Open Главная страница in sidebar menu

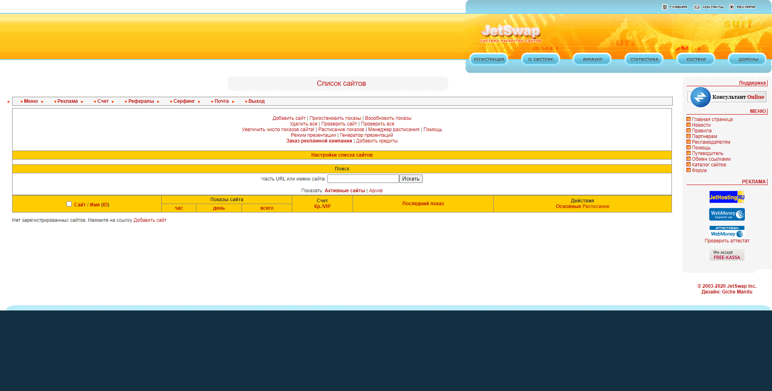(x=712, y=119)
